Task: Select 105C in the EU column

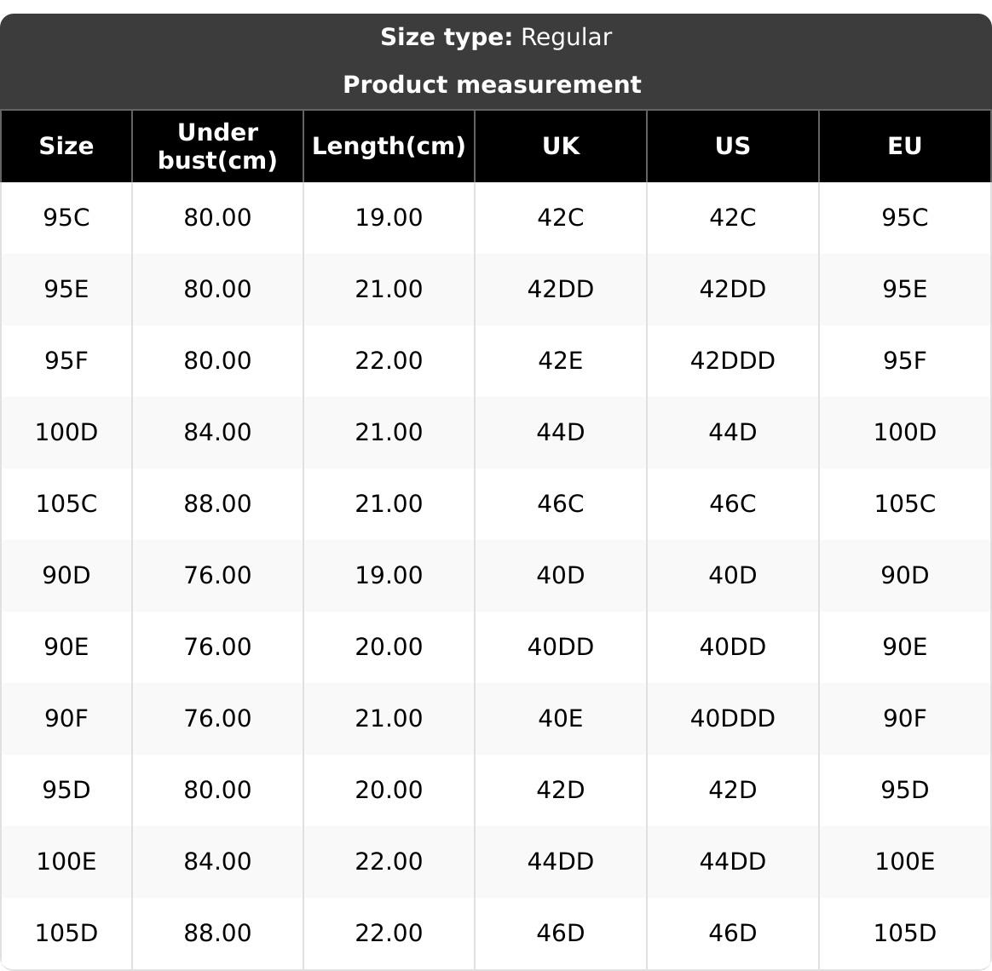Action: (904, 504)
